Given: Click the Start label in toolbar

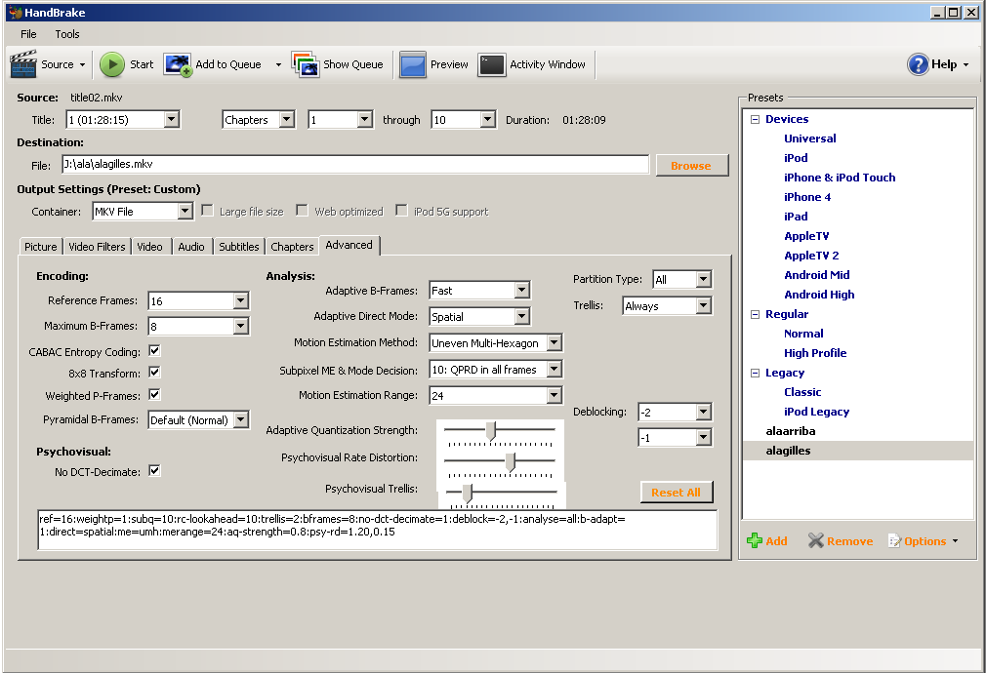Looking at the screenshot, I should tap(142, 64).
